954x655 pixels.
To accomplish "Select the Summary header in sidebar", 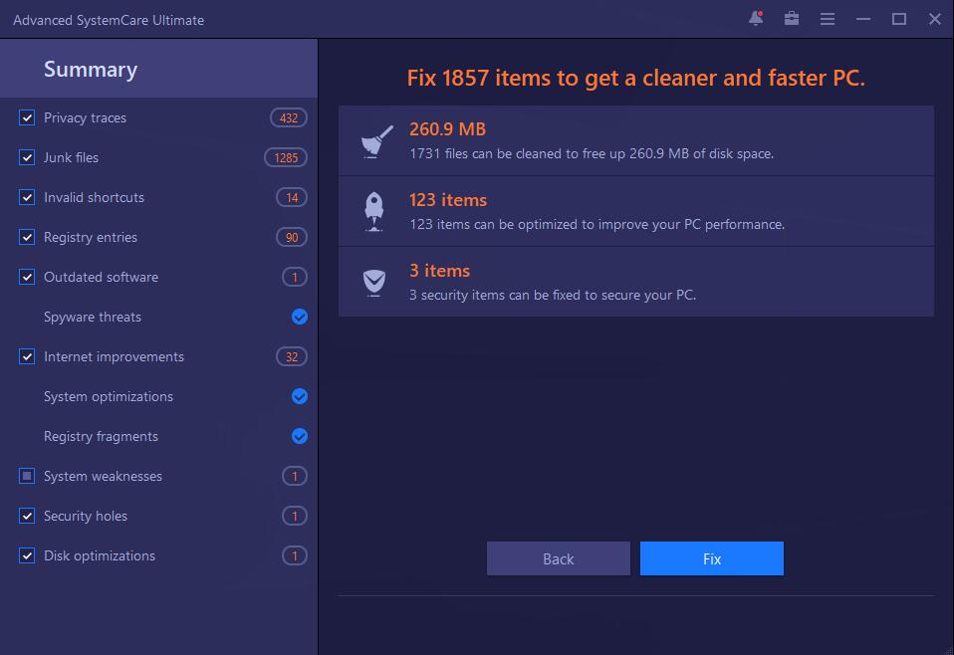I will pos(158,69).
